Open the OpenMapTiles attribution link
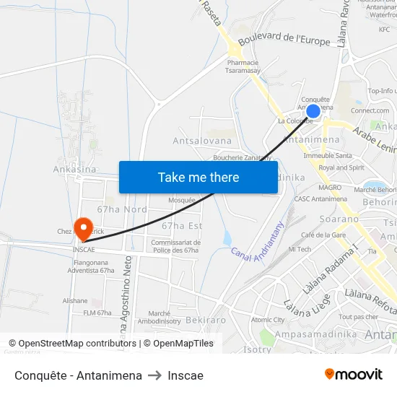Viewport: 397px width, 397px height. [178, 344]
